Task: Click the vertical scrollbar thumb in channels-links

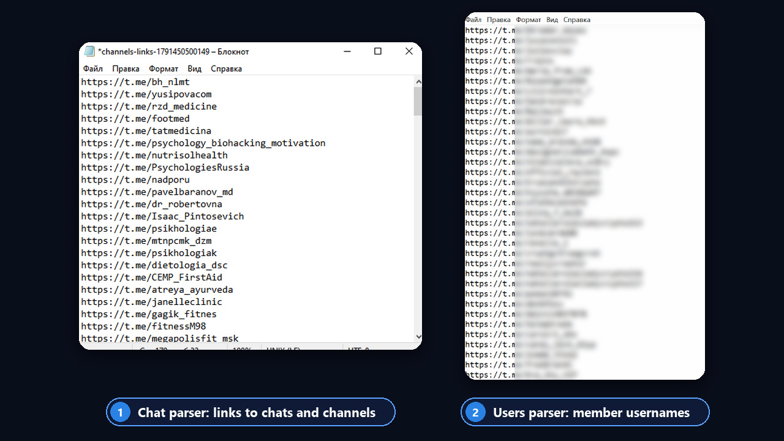Action: 418,101
